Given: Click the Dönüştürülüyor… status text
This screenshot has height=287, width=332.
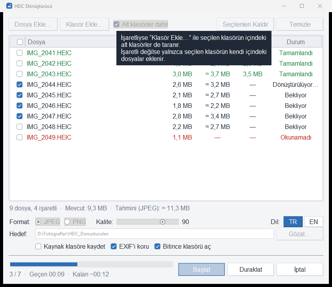Looking at the screenshot, I should (295, 84).
